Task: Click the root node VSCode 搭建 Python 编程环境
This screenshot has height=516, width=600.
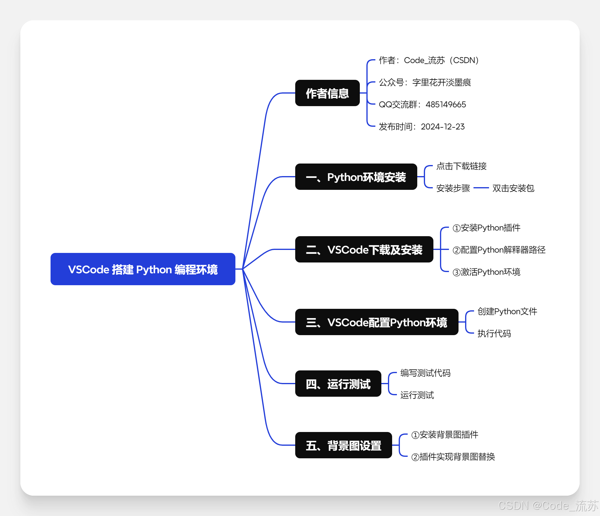Action: click(x=143, y=269)
